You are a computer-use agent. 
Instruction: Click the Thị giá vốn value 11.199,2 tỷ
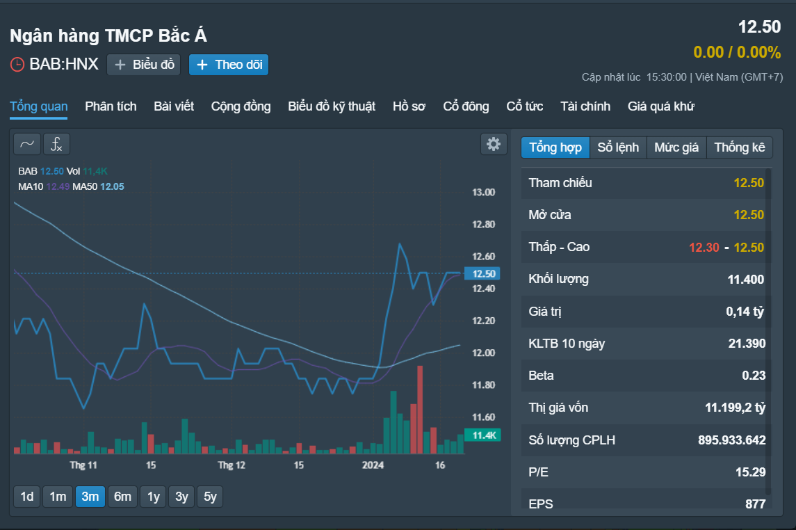pos(735,408)
